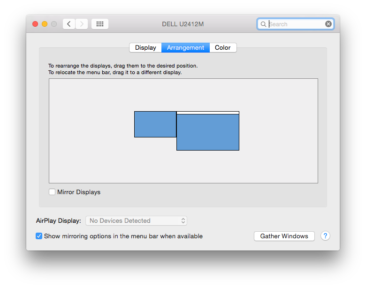This screenshot has height=288, width=366.
Task: Open help with the question mark button
Action: (x=326, y=236)
